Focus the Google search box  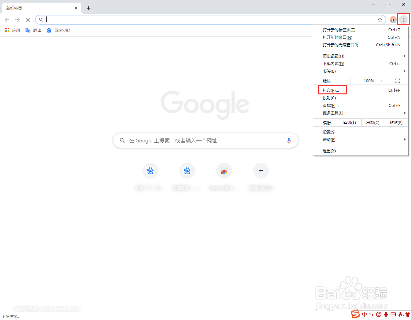point(205,140)
